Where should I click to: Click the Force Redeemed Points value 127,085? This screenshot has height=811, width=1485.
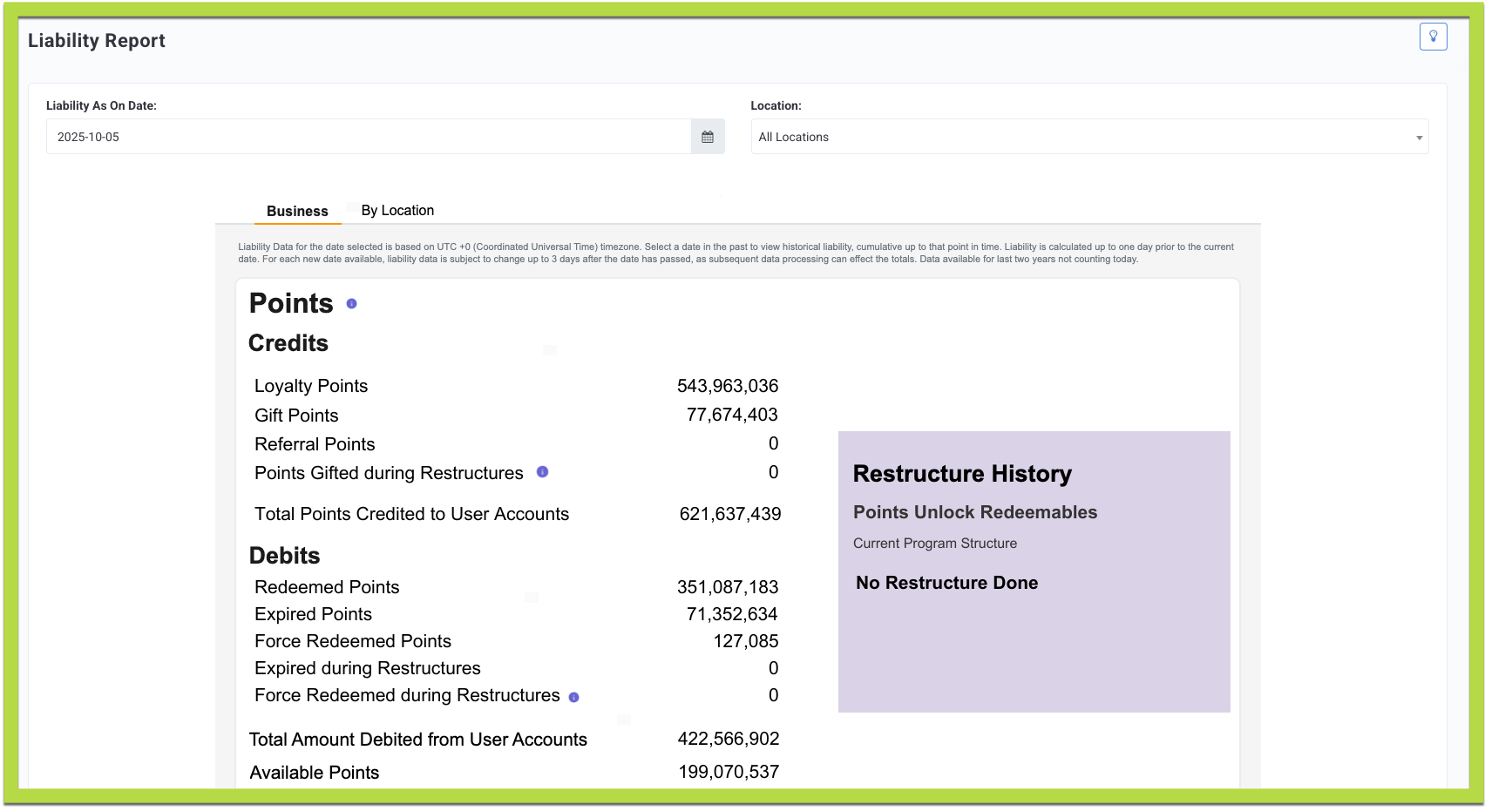746,641
